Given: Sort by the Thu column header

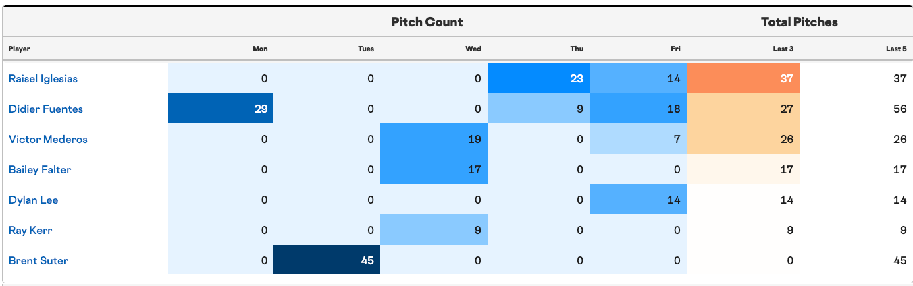Looking at the screenshot, I should pyautogui.click(x=577, y=49).
